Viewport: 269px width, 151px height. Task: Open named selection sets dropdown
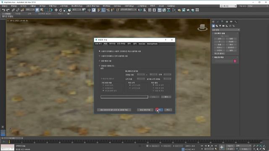pyautogui.click(x=128, y=10)
